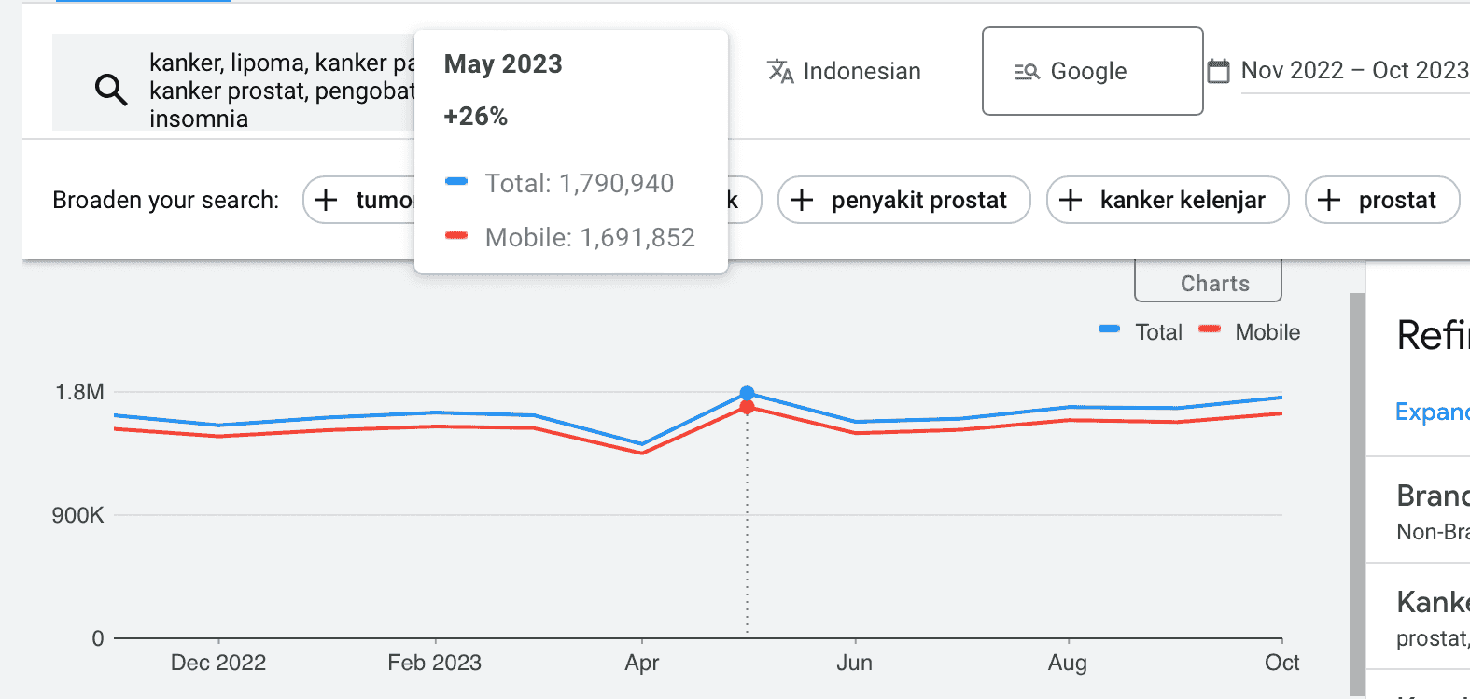Click into the keyword field containing kanker, lipoma
Image resolution: width=1470 pixels, height=699 pixels.
tap(280, 90)
